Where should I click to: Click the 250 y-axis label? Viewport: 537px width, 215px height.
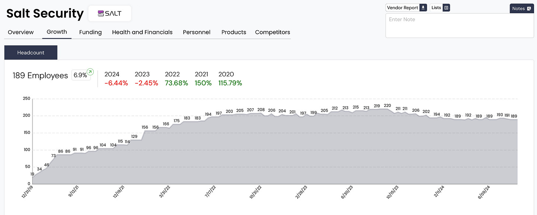[26, 98]
